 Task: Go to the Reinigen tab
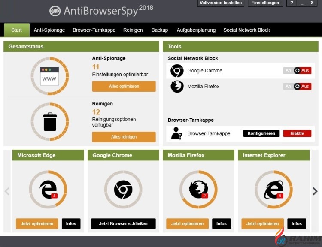pos(133,30)
